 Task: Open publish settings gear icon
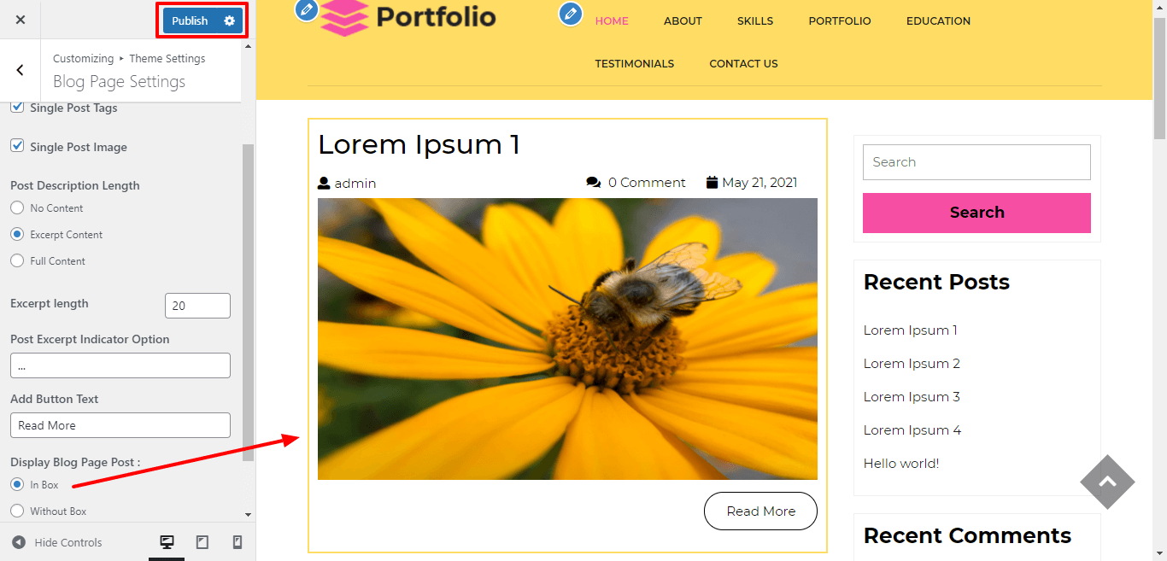(229, 20)
